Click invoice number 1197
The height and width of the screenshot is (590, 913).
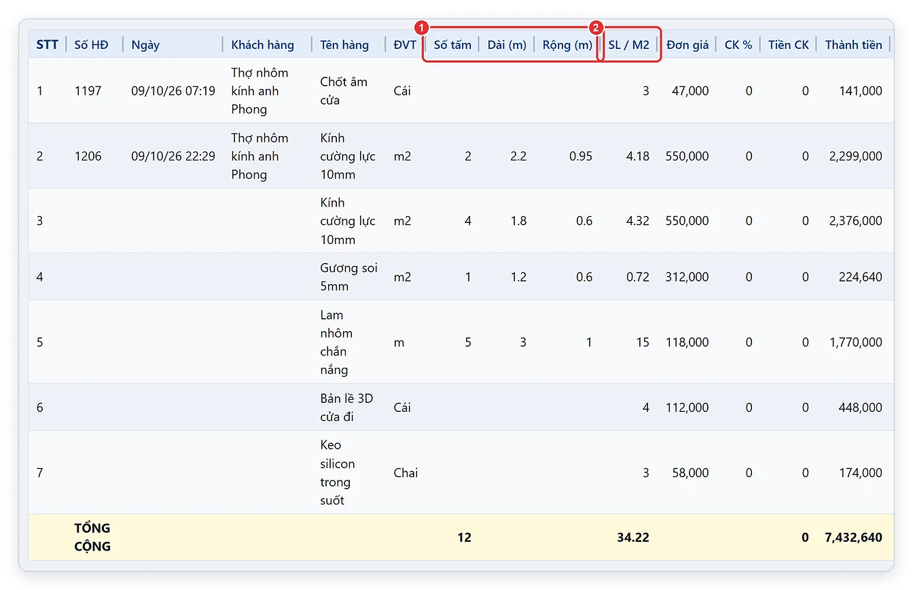click(x=88, y=90)
